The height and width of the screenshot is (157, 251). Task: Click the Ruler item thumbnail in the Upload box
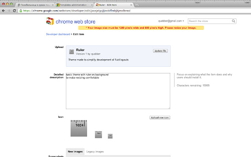[71, 52]
